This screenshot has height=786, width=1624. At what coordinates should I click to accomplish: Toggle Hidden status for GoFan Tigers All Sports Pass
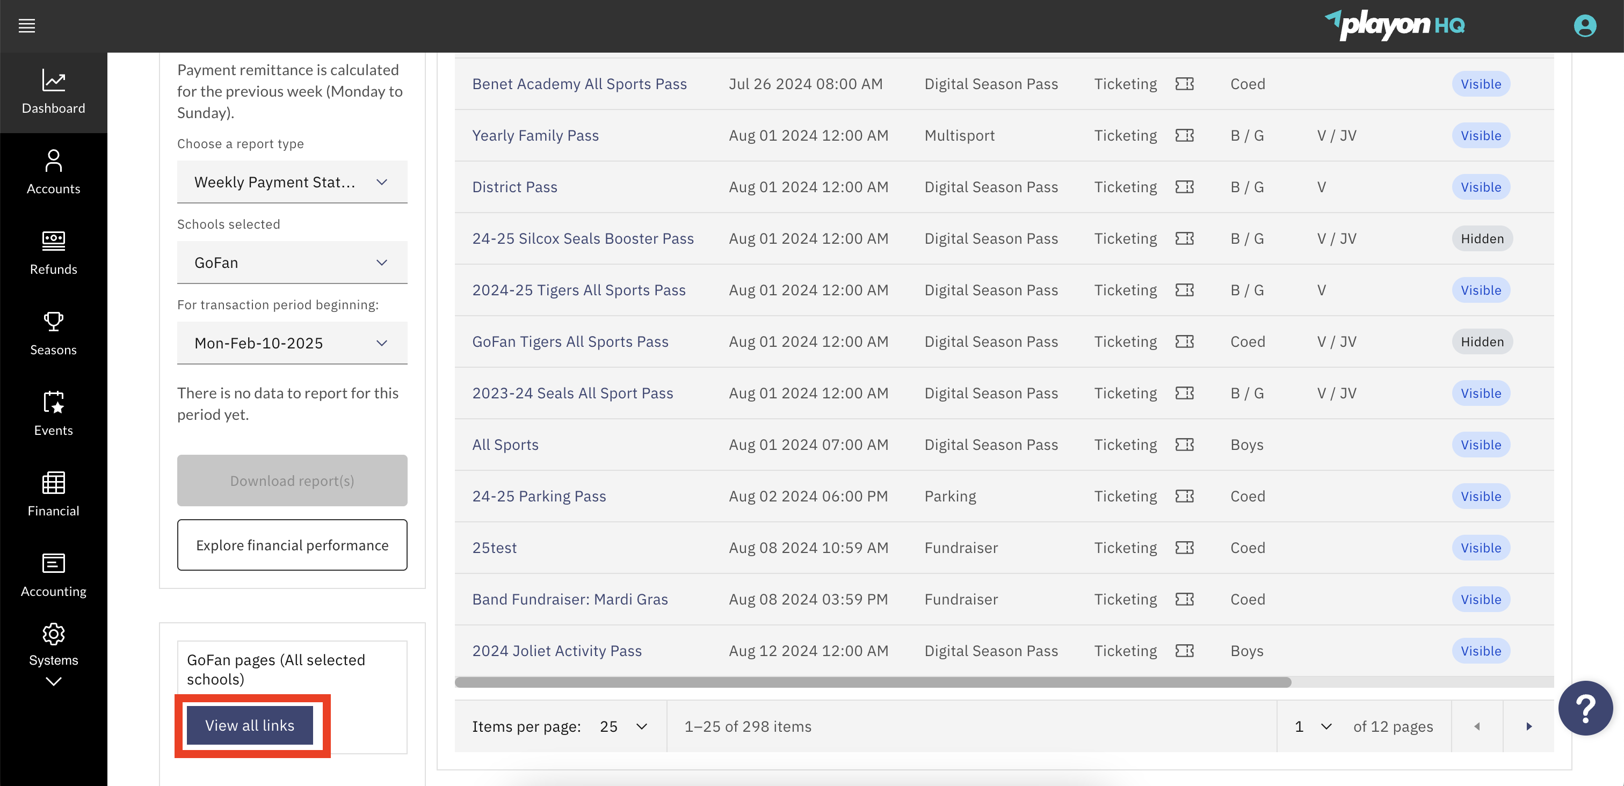(1482, 341)
